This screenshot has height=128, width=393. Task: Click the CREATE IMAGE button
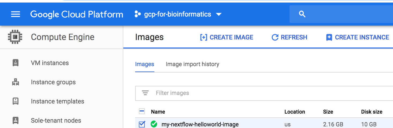[227, 37]
